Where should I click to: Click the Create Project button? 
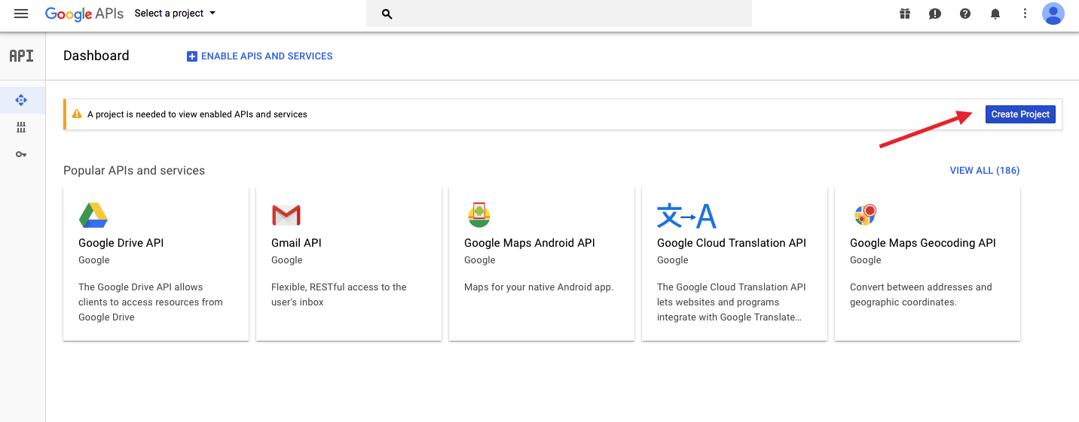pyautogui.click(x=1020, y=114)
